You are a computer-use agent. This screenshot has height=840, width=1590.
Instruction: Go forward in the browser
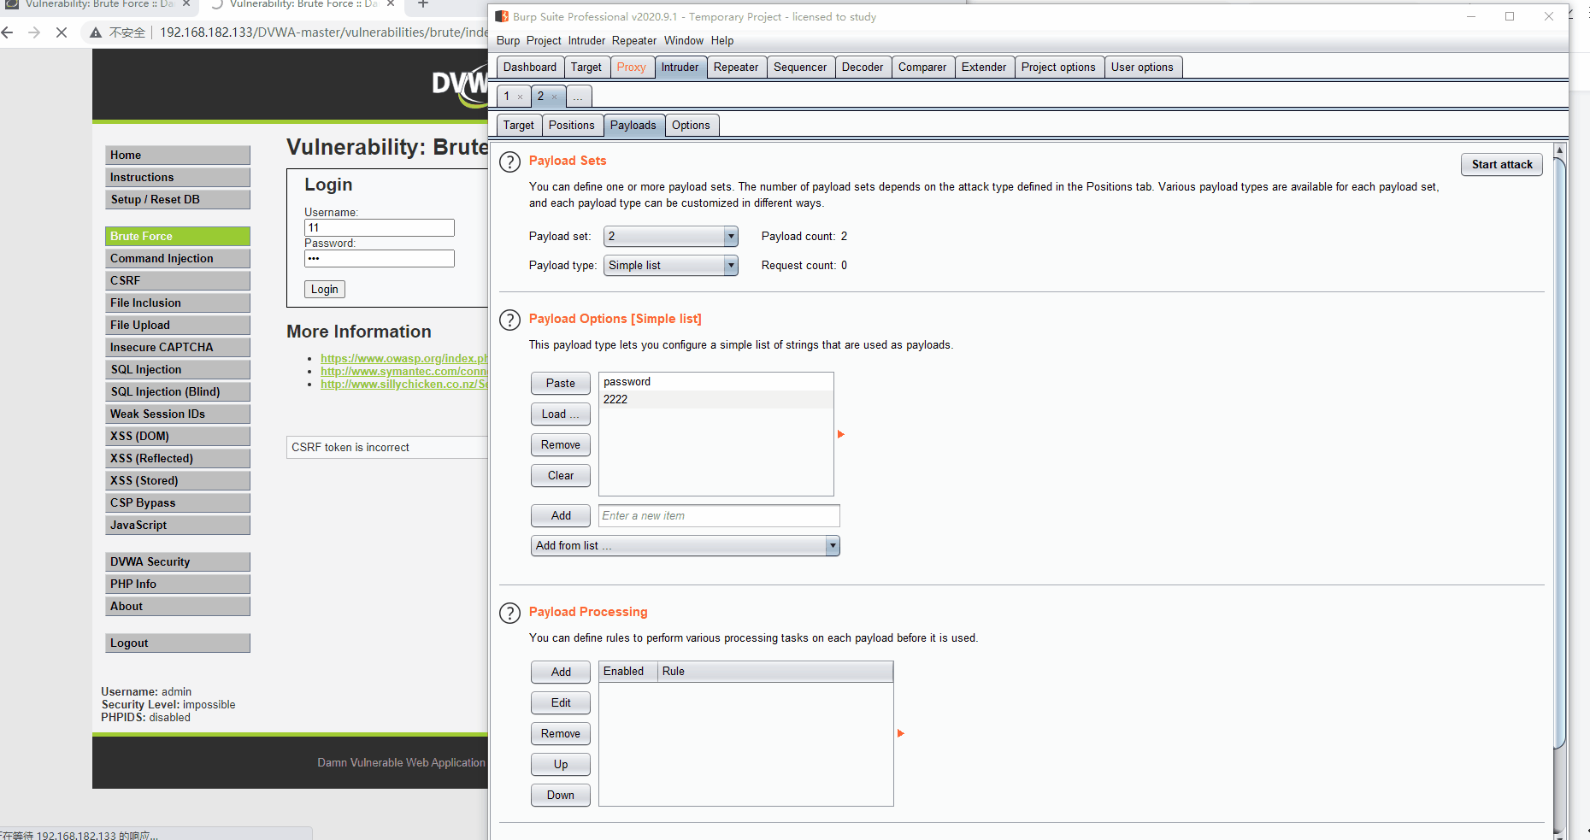pyautogui.click(x=34, y=32)
